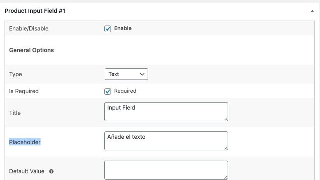The image size is (320, 180).
Task: Focus the empty Default Value text area
Action: (x=166, y=170)
